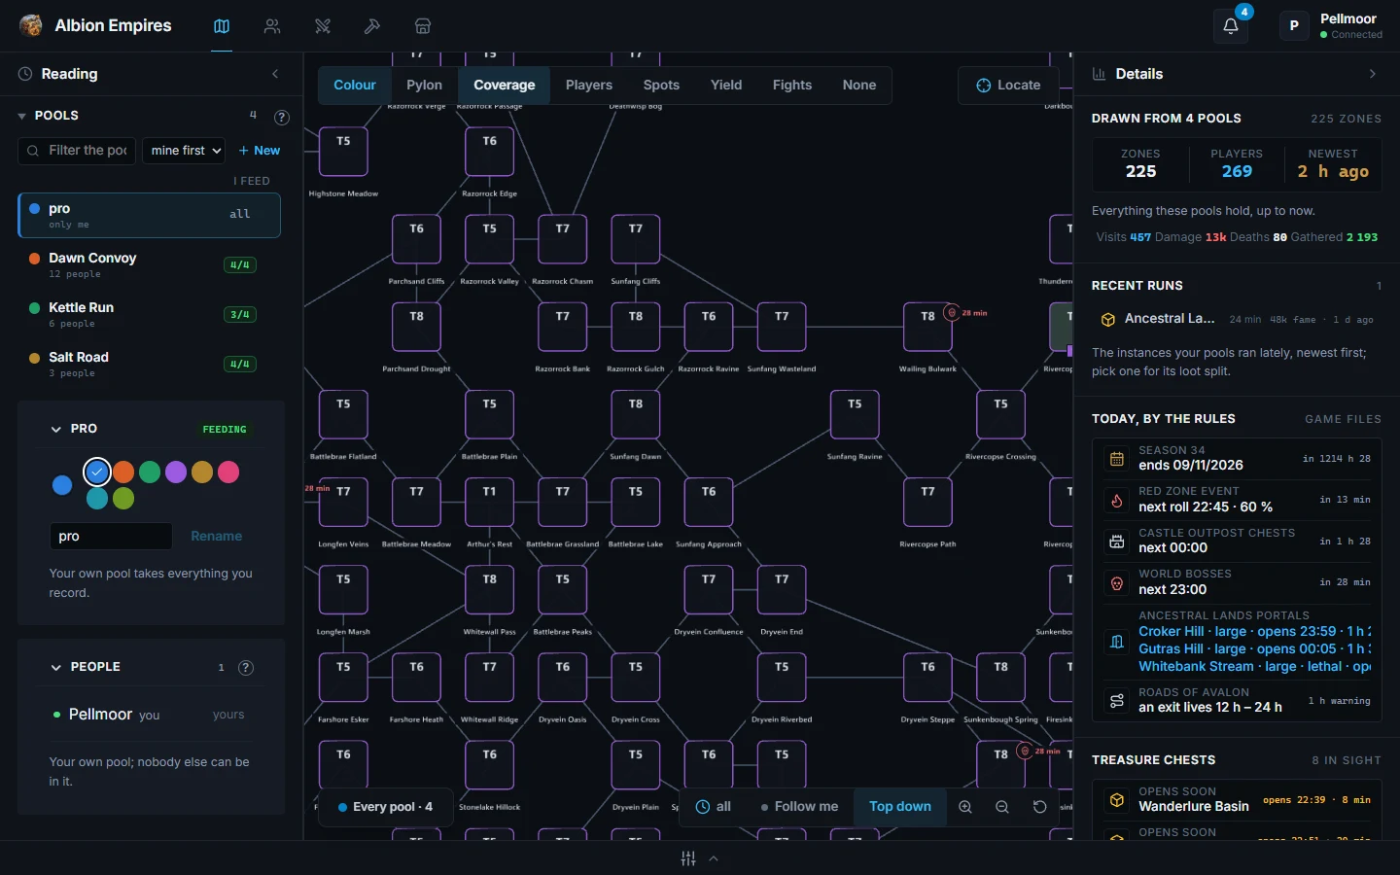Switch to the Yield map mode
Screen dimensions: 1400x875
pos(726,86)
